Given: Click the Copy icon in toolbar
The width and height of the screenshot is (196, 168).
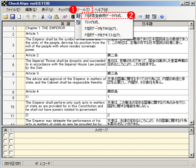Looking at the screenshot, I should pyautogui.click(x=50, y=17).
